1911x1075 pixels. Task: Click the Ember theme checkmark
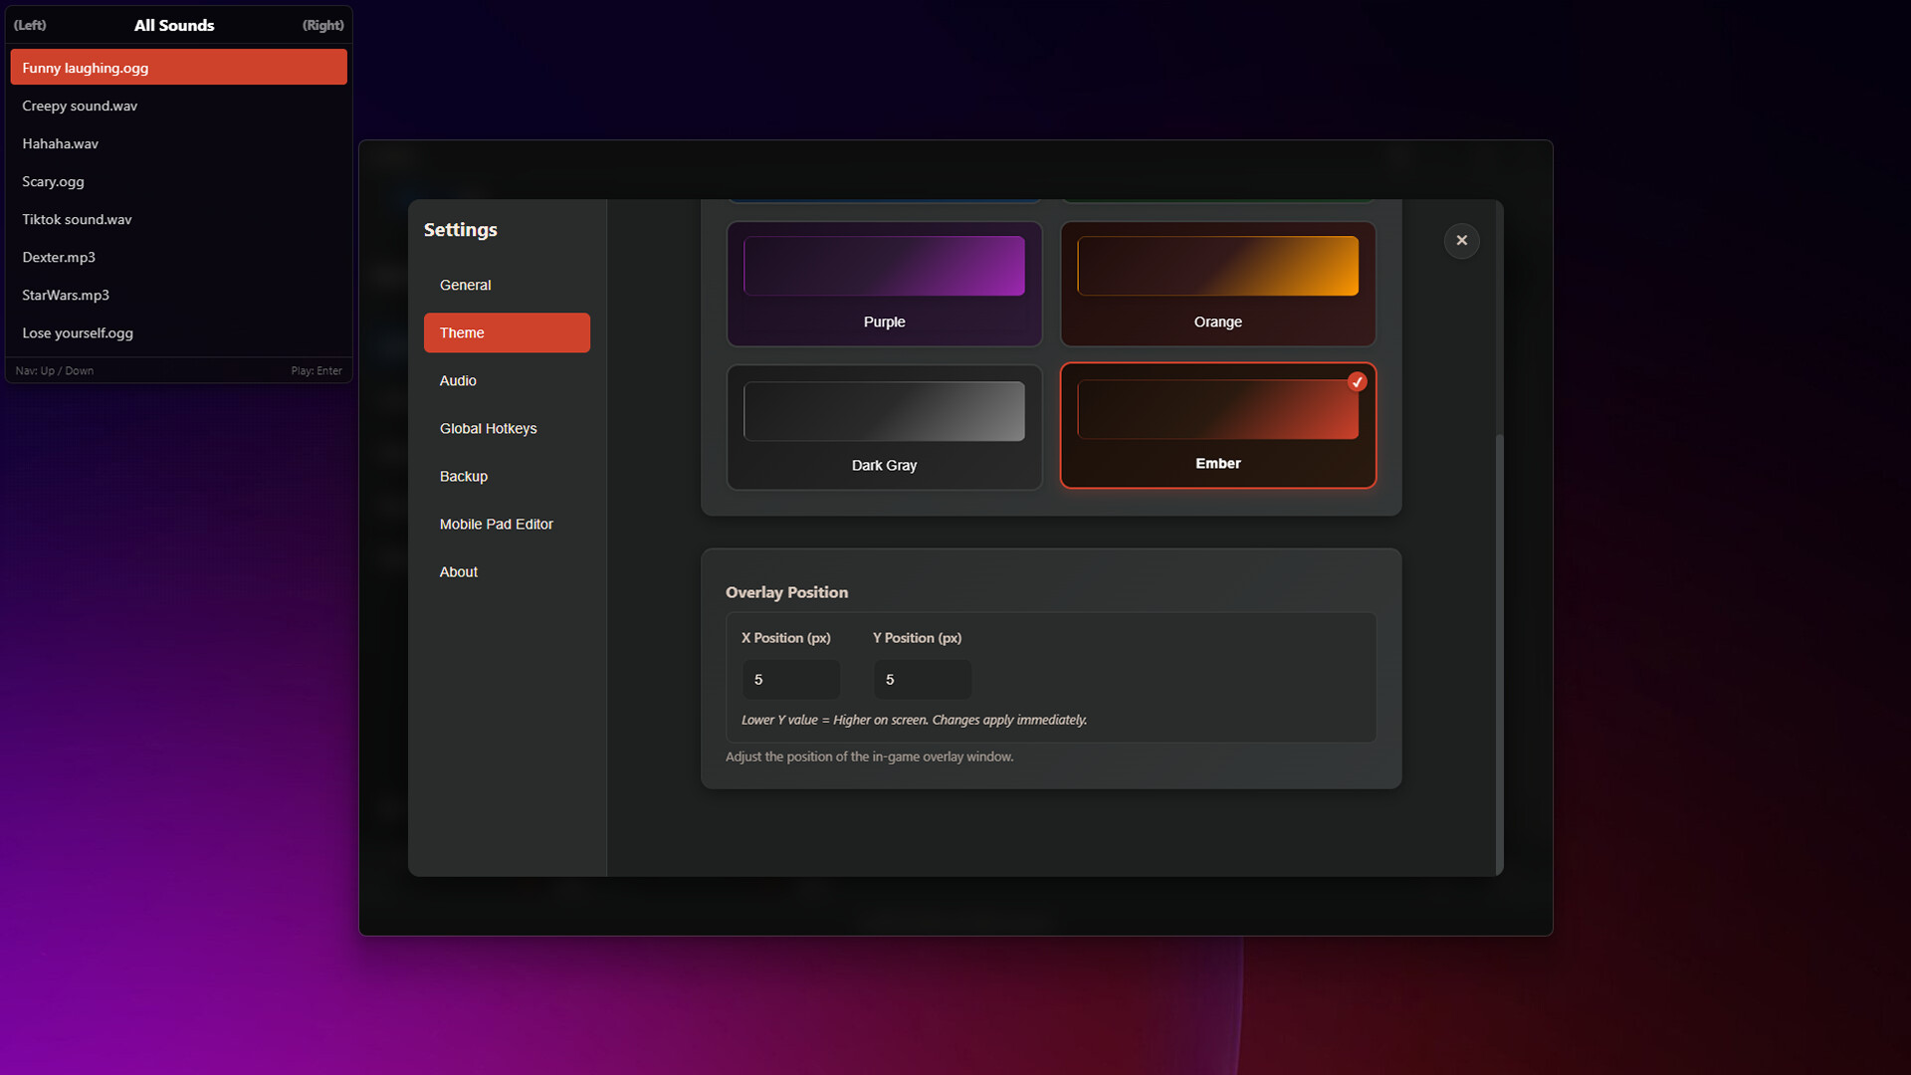[1357, 382]
